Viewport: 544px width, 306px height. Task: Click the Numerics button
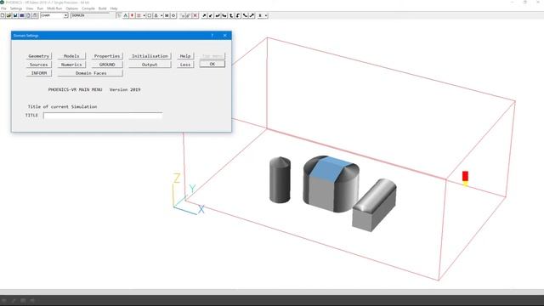(x=71, y=65)
